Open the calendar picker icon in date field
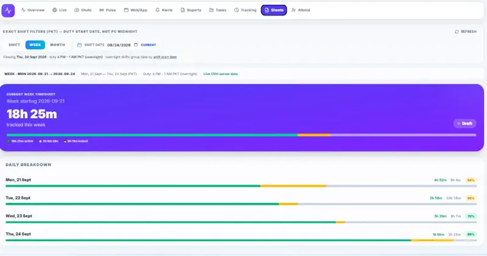This screenshot has height=256, width=487. point(136,45)
